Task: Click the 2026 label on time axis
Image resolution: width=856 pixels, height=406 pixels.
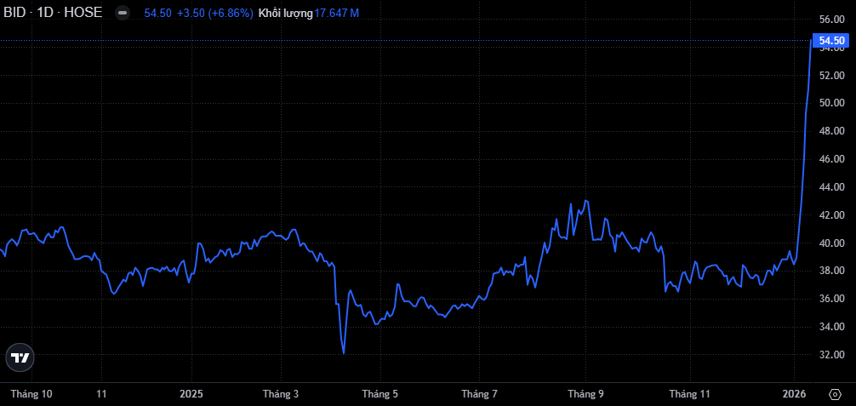Action: coord(794,394)
